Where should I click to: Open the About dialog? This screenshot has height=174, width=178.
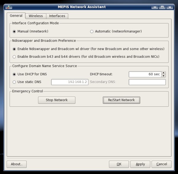[17, 164]
